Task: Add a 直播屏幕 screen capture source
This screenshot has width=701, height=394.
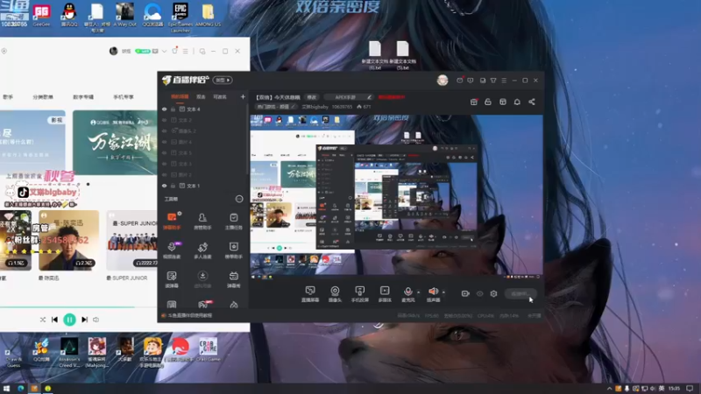Action: pyautogui.click(x=310, y=294)
